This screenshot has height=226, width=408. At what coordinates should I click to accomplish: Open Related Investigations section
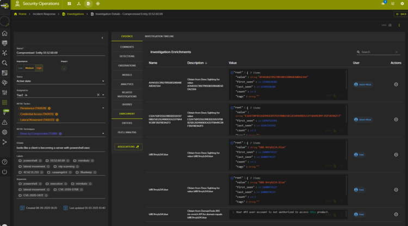pos(127,94)
